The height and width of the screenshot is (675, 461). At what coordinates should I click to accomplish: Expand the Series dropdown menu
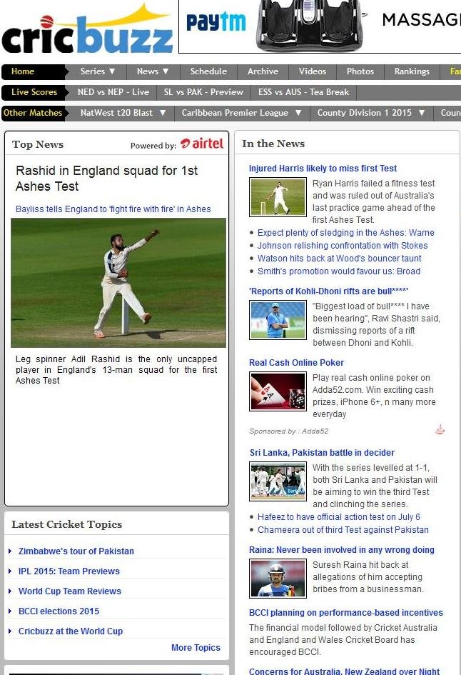97,71
